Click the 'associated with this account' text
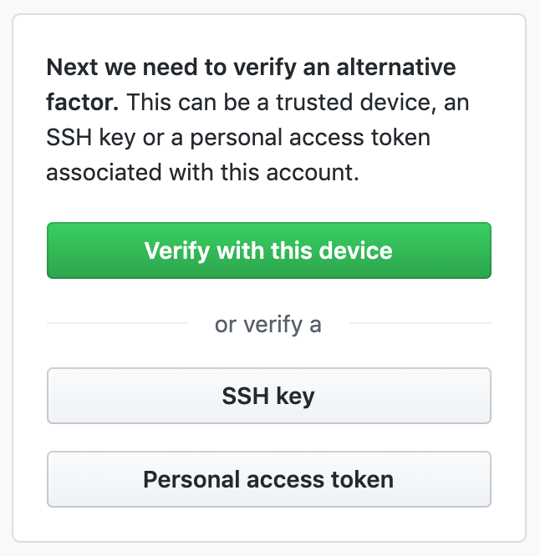Image resolution: width=540 pixels, height=556 pixels. click(x=201, y=173)
